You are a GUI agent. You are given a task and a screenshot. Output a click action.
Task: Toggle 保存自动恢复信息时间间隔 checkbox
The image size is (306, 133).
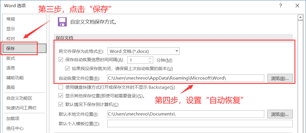(61, 60)
